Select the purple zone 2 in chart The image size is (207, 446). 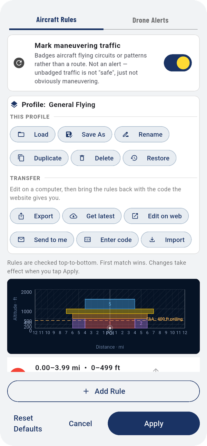coord(141,323)
